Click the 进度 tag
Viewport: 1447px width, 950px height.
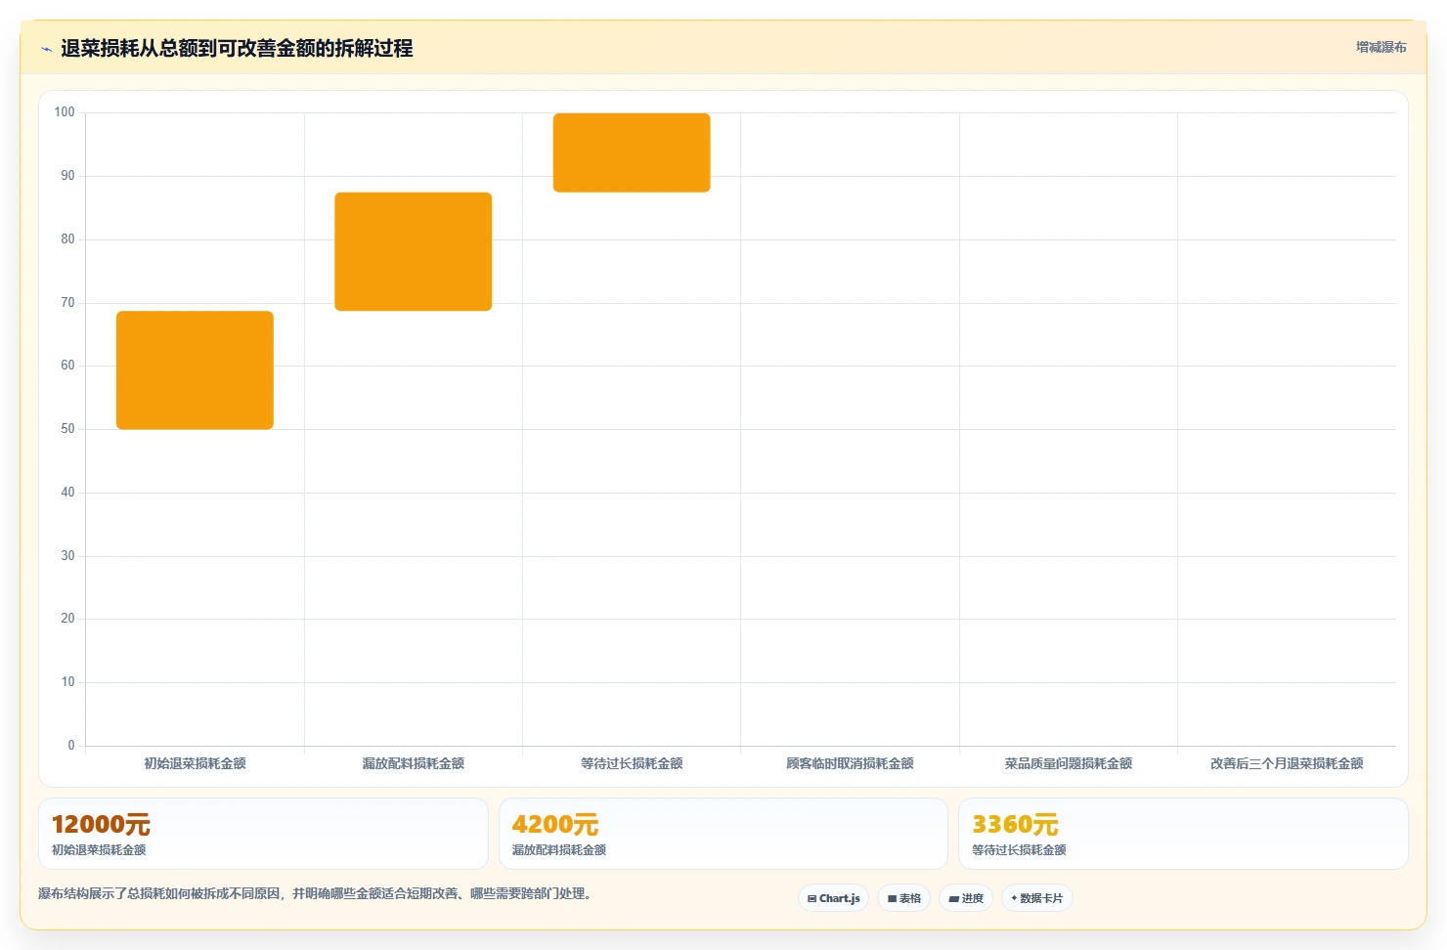coord(966,898)
